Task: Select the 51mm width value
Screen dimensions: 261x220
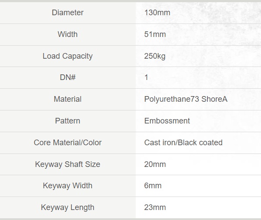Action: click(x=155, y=34)
